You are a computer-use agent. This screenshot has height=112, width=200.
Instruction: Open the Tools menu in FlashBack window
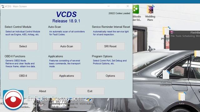[x=178, y=36]
